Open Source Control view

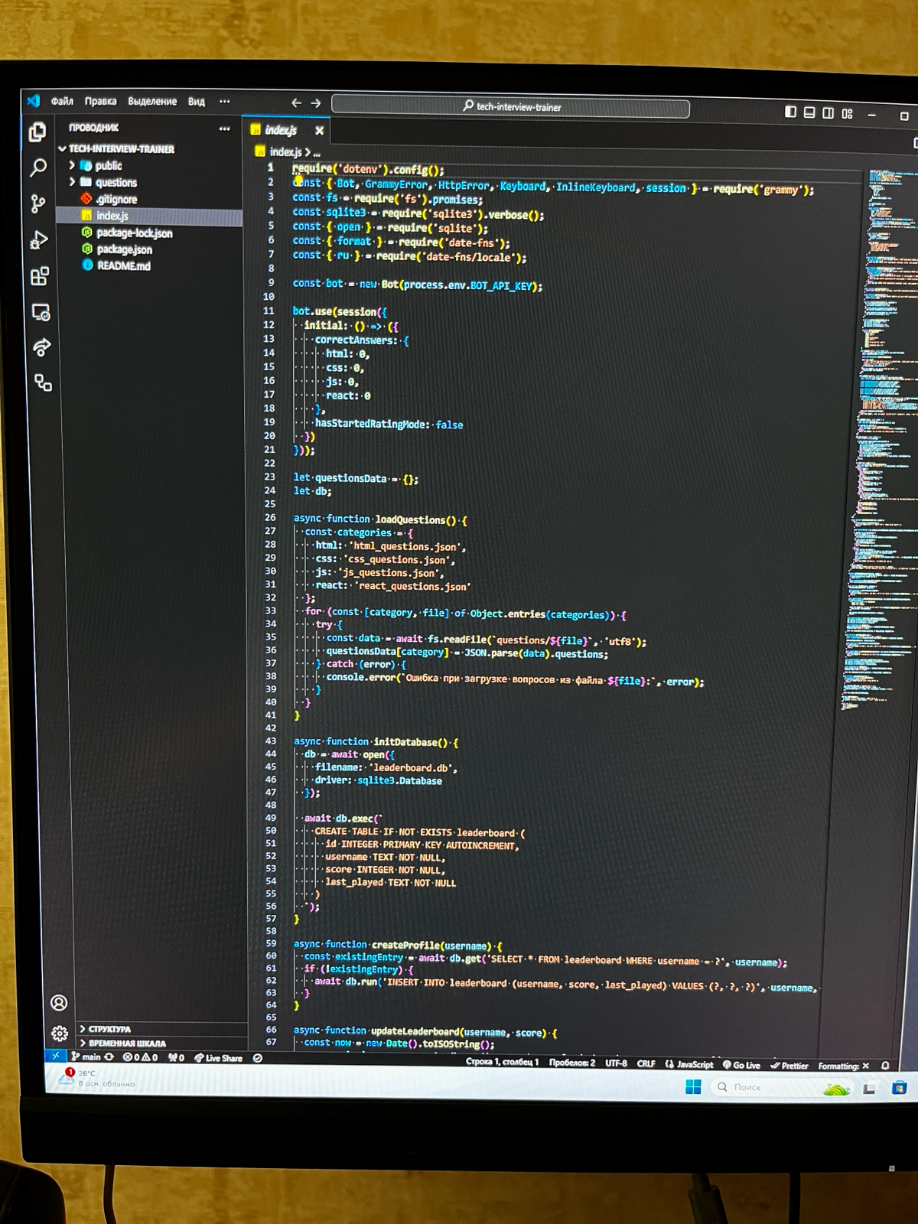pos(37,203)
